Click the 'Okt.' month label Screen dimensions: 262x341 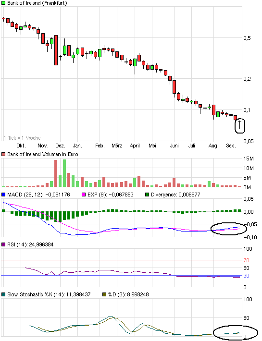pos(21,146)
